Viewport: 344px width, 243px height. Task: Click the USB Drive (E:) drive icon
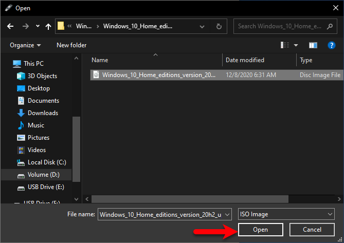coord(21,188)
